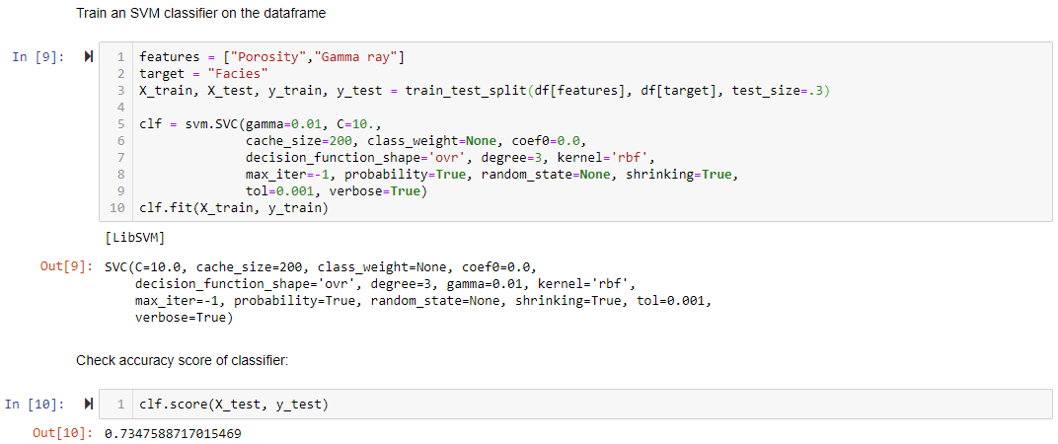Image resolution: width=1058 pixels, height=444 pixels.
Task: Click line number 10 gutter in cell 9
Action: (118, 208)
